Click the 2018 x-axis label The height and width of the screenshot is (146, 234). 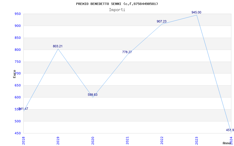pyautogui.click(x=23, y=140)
